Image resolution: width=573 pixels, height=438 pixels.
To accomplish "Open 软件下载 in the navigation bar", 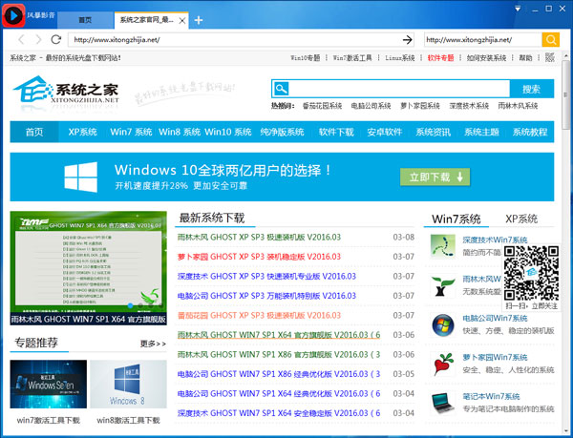I will [336, 132].
